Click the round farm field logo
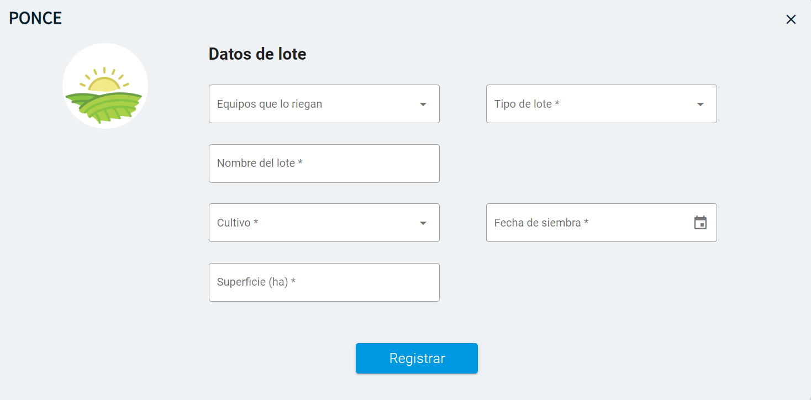 click(105, 86)
